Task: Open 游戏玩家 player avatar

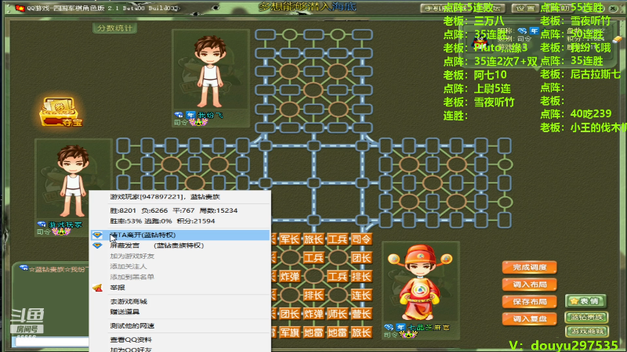Action: pos(73,180)
